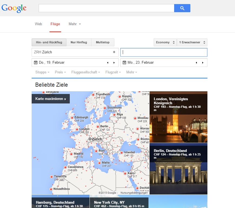This screenshot has width=235, height=208.
Task: Open Nutzungsbedingungen link on map
Action: 134,193
